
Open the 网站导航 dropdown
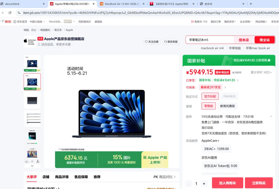pyautogui.click(x=261, y=22)
